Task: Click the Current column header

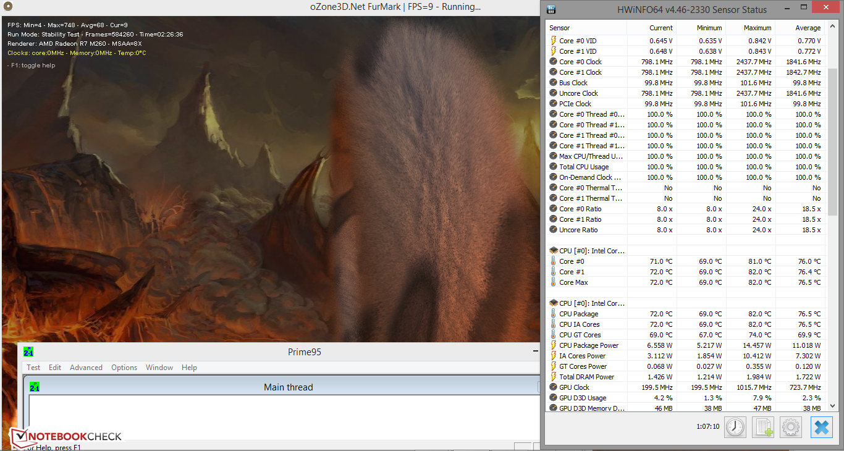Action: coord(652,28)
